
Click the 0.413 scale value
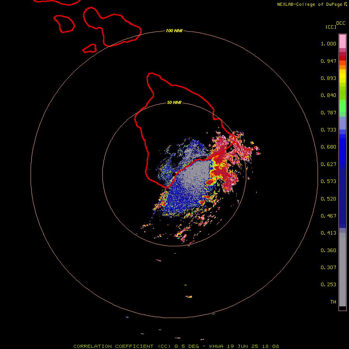coord(328,233)
